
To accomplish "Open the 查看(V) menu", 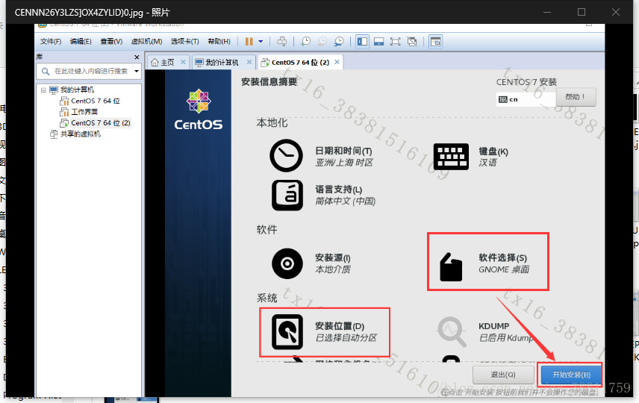I will (x=111, y=41).
